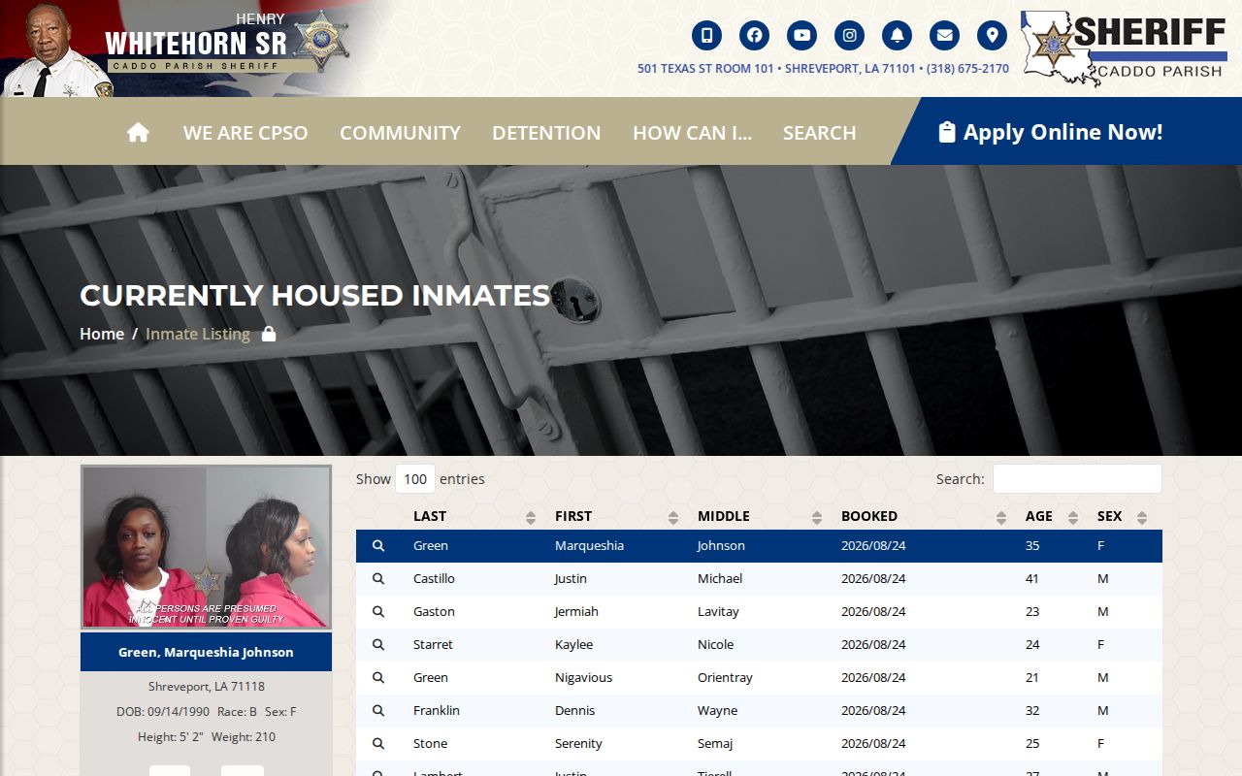The height and width of the screenshot is (776, 1242).
Task: Click the map location pin icon
Action: click(992, 36)
